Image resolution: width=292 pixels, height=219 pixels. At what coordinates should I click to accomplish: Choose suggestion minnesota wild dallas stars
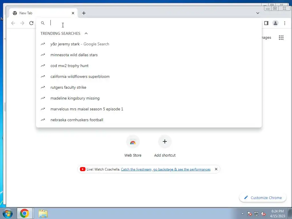[149, 55]
